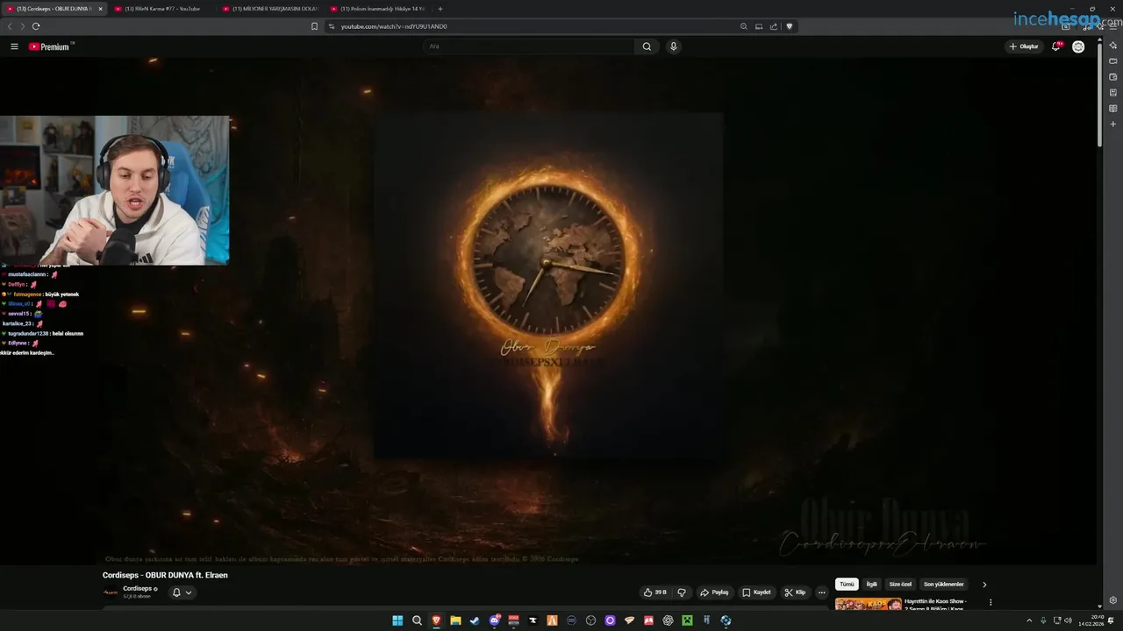Open Steam from the taskbar
Image resolution: width=1123 pixels, height=631 pixels.
click(x=475, y=620)
